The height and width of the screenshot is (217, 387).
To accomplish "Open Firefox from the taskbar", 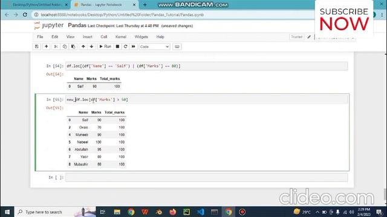I will (173, 212).
